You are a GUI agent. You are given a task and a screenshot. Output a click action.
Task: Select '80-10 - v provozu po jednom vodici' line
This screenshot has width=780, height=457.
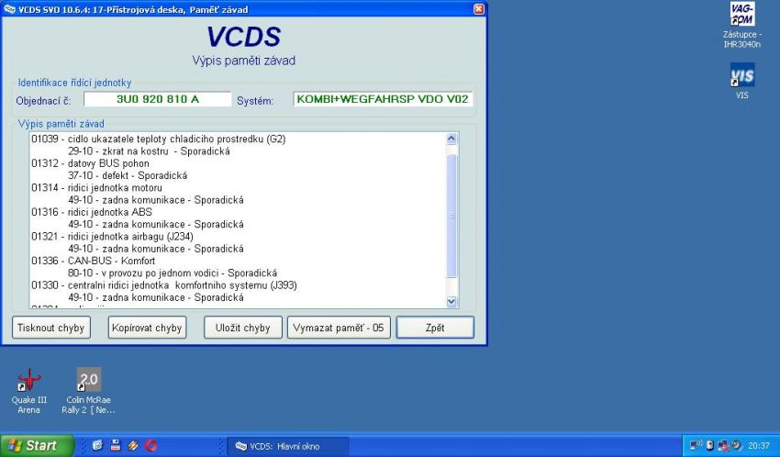coord(173,273)
